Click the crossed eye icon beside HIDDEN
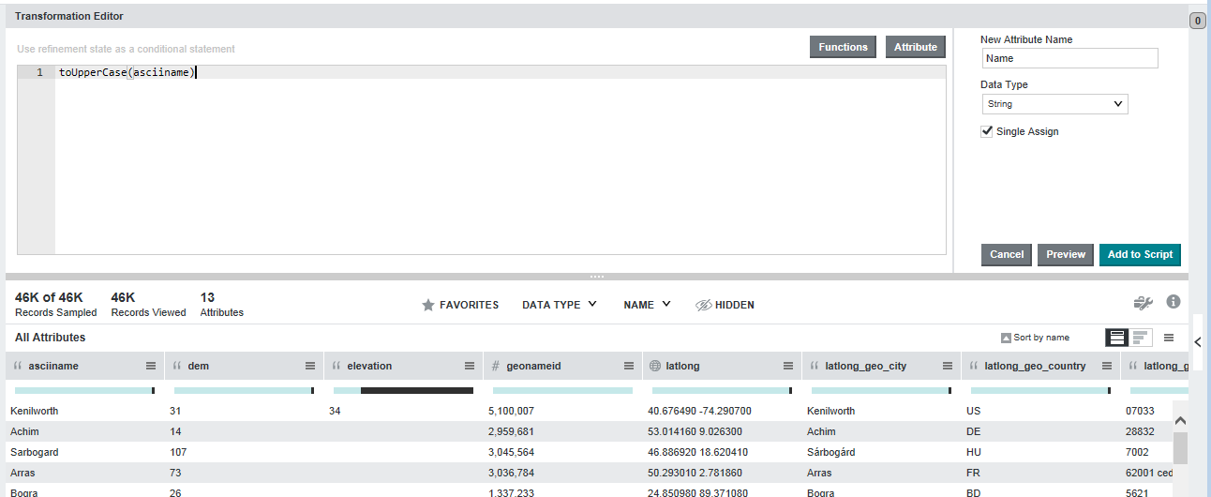 click(x=704, y=305)
